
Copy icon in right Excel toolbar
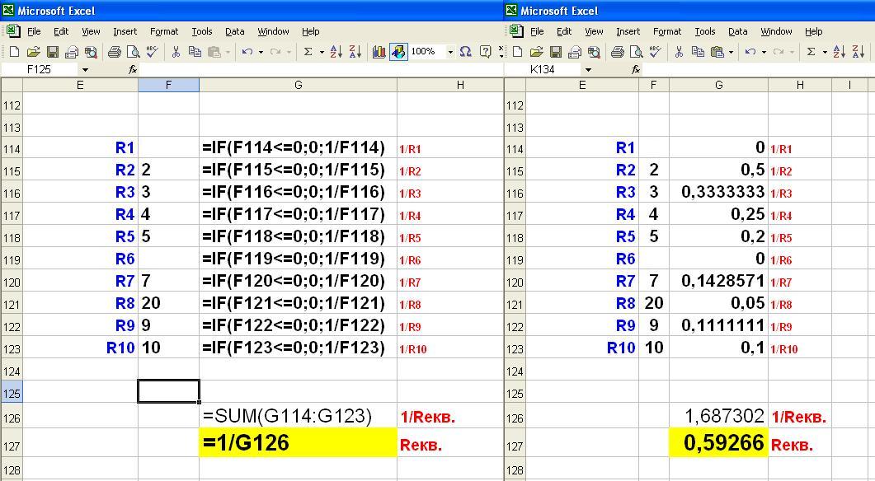(x=698, y=52)
